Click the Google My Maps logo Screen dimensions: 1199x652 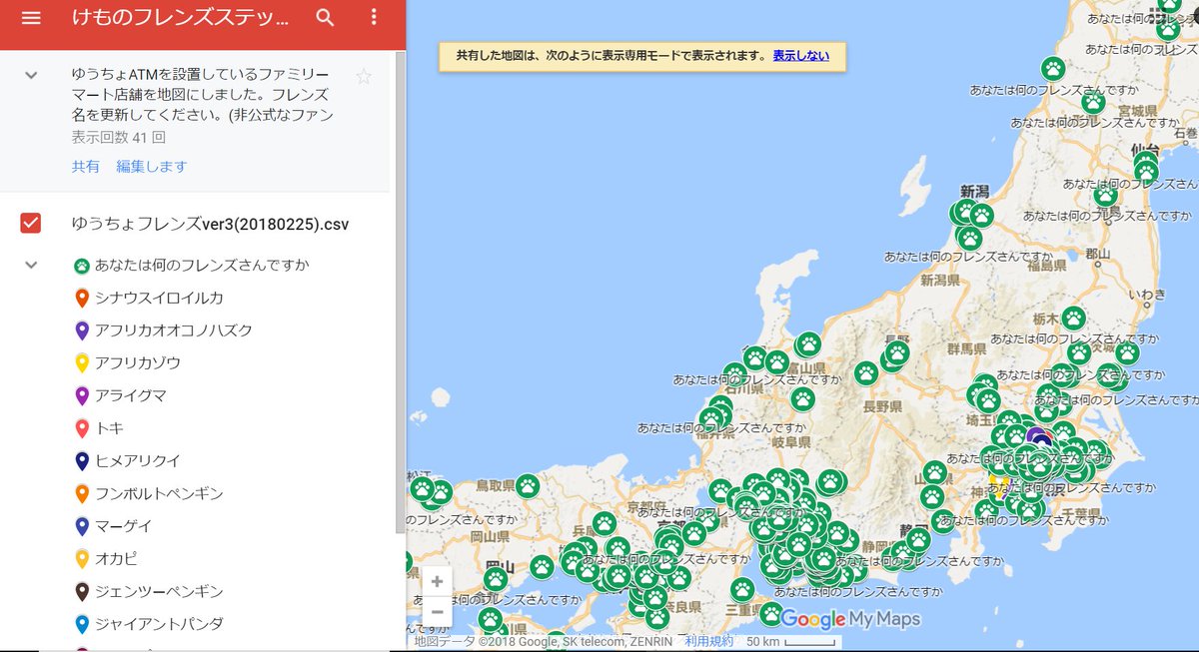coord(849,619)
